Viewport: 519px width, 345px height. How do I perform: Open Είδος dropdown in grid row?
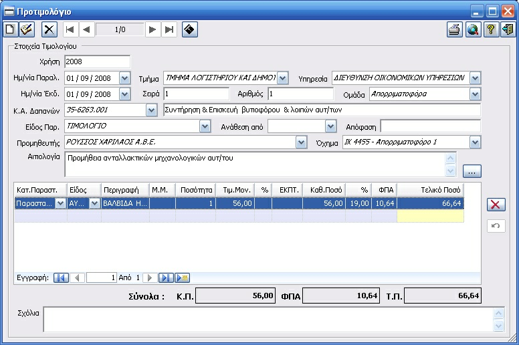click(94, 203)
